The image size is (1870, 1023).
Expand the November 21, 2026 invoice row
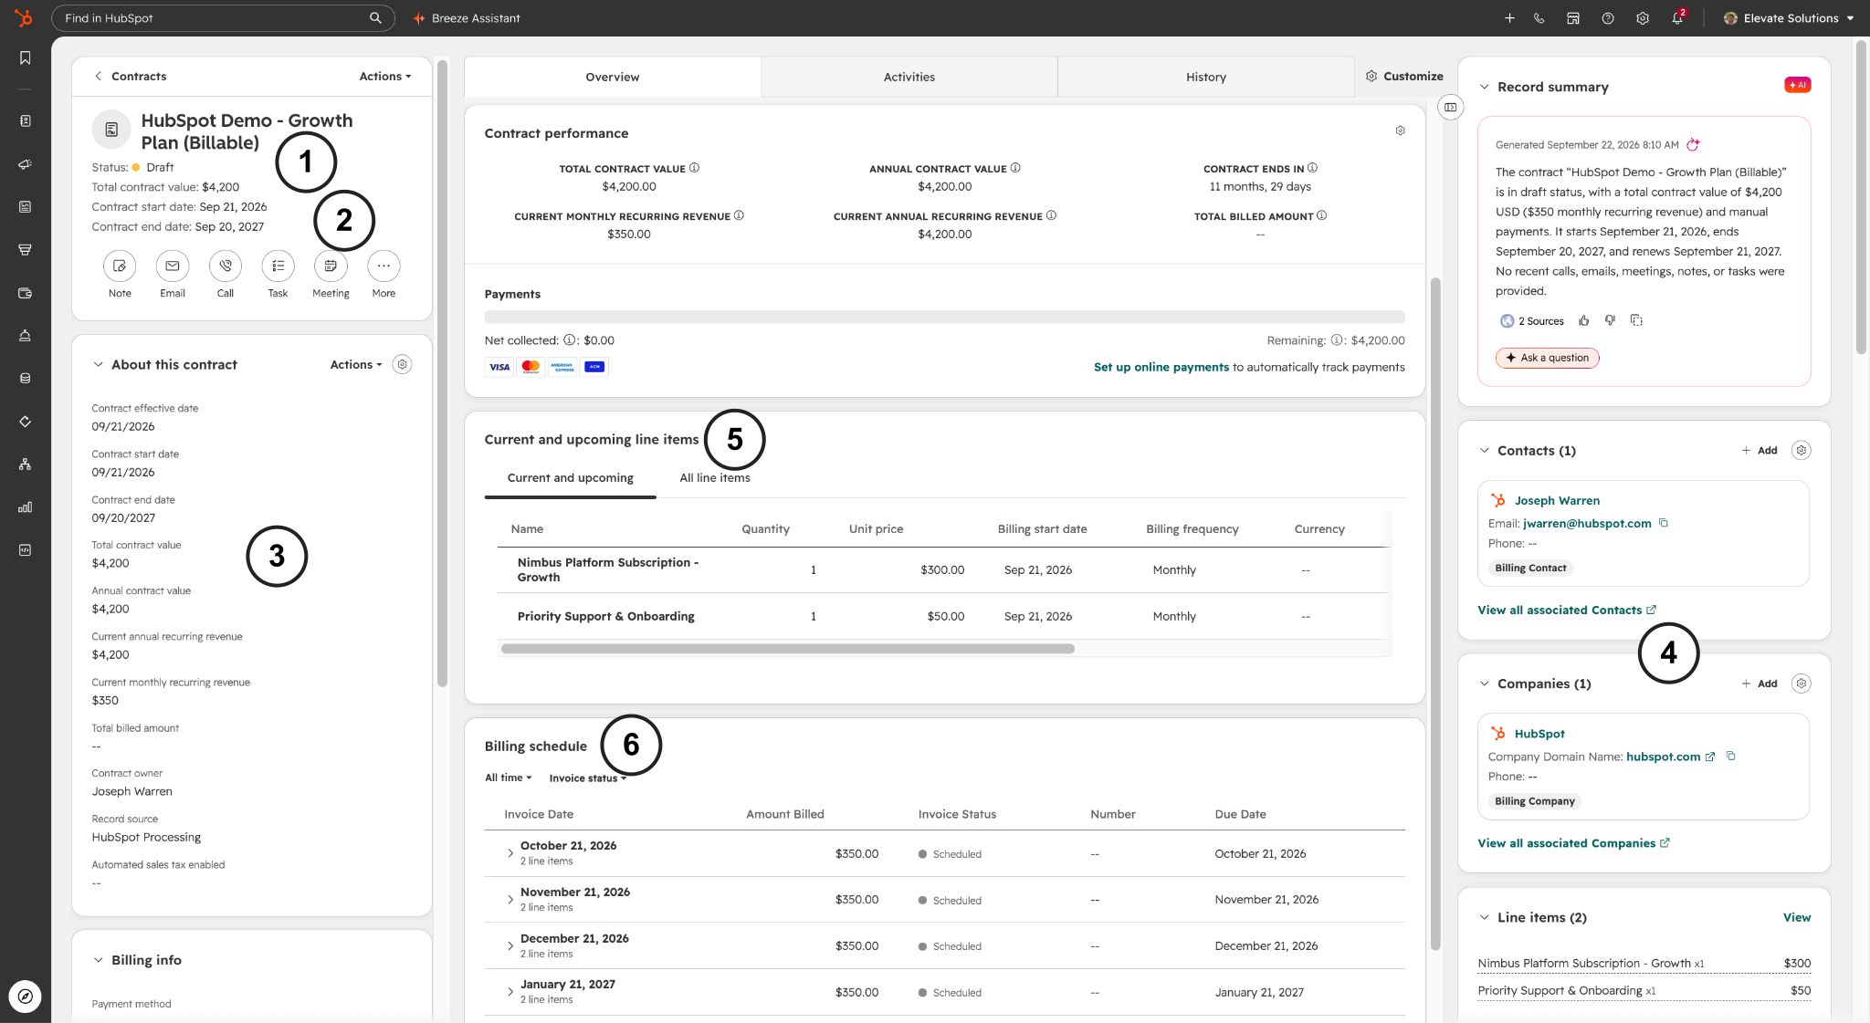tap(510, 900)
